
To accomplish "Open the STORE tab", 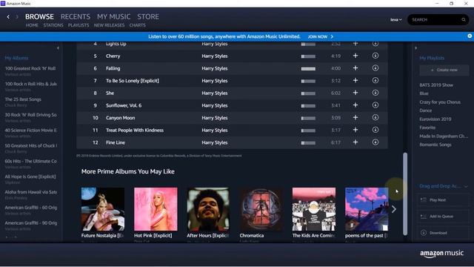I will [148, 16].
